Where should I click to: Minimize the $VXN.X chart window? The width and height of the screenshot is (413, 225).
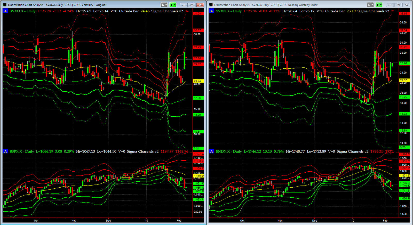(390, 5)
